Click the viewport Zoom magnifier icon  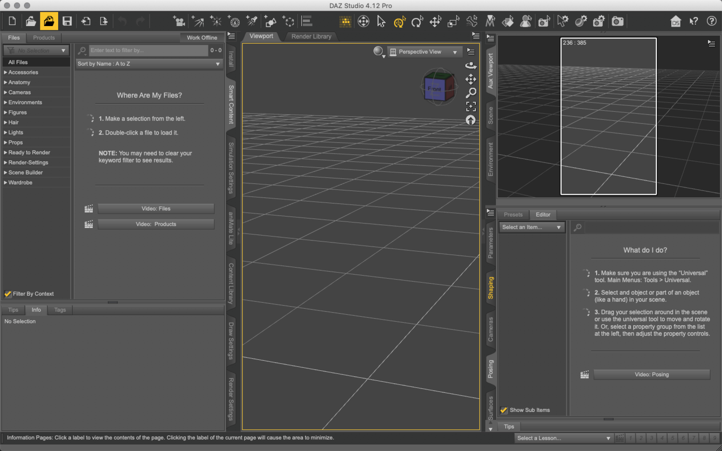471,93
